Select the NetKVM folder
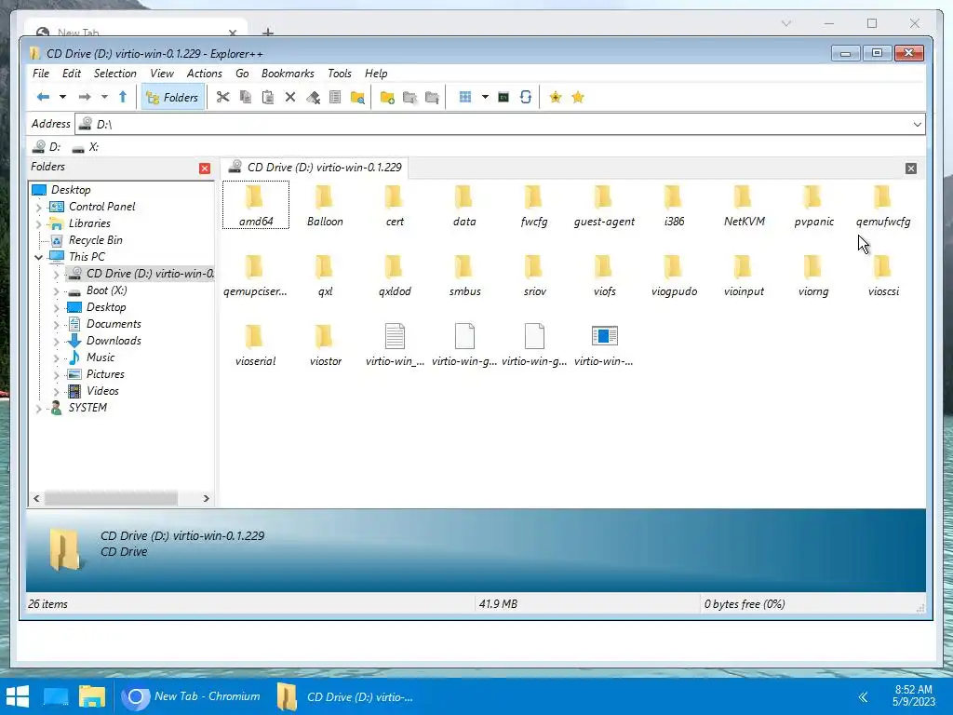 point(744,206)
